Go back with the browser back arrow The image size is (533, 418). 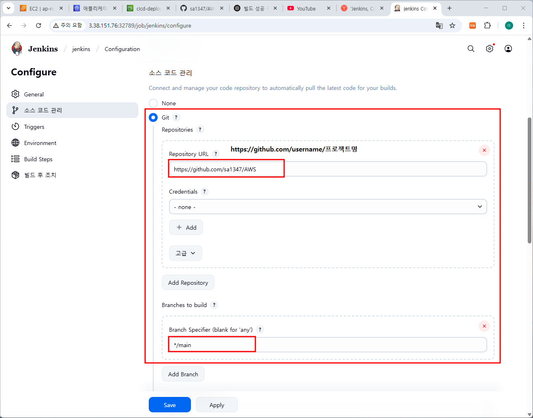[10, 26]
